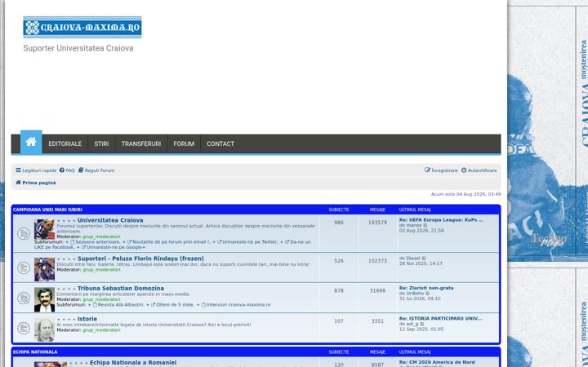Open the STIRI menu item
588x367 pixels.
pyautogui.click(x=101, y=144)
